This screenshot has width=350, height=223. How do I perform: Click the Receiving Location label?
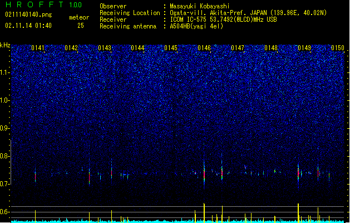pos(130,13)
